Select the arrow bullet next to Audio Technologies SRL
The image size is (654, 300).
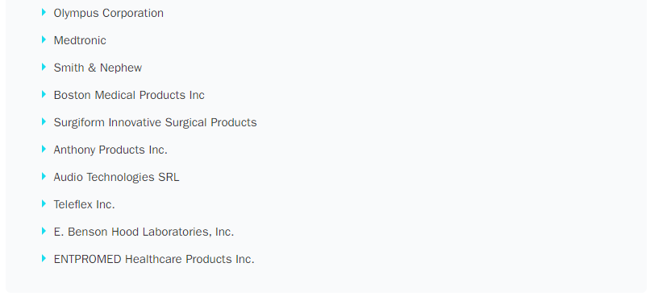44,176
